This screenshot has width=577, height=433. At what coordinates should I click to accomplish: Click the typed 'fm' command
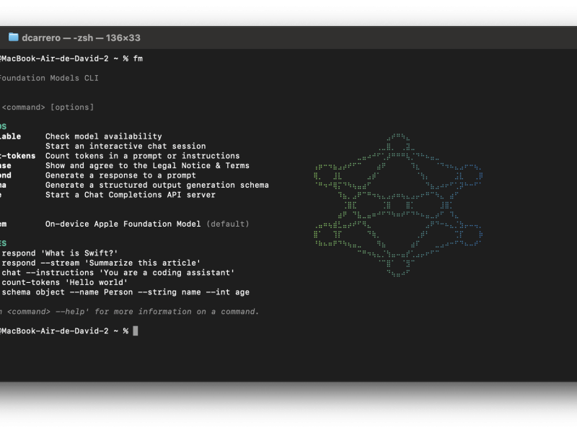click(x=138, y=58)
